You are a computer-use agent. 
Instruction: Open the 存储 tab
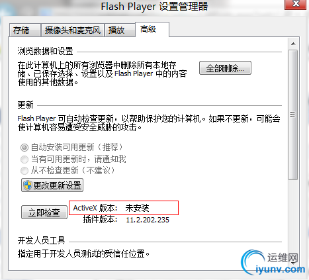25,30
